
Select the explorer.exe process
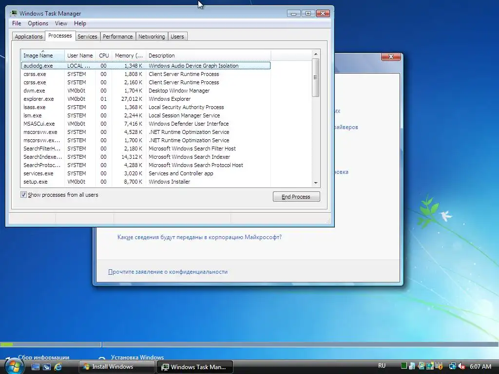pyautogui.click(x=146, y=98)
